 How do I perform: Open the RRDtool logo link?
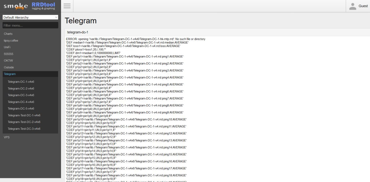click(43, 6)
